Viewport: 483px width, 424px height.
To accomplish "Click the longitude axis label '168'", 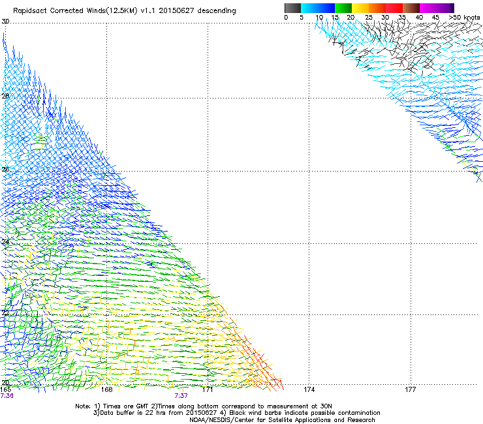I will 107,389.
